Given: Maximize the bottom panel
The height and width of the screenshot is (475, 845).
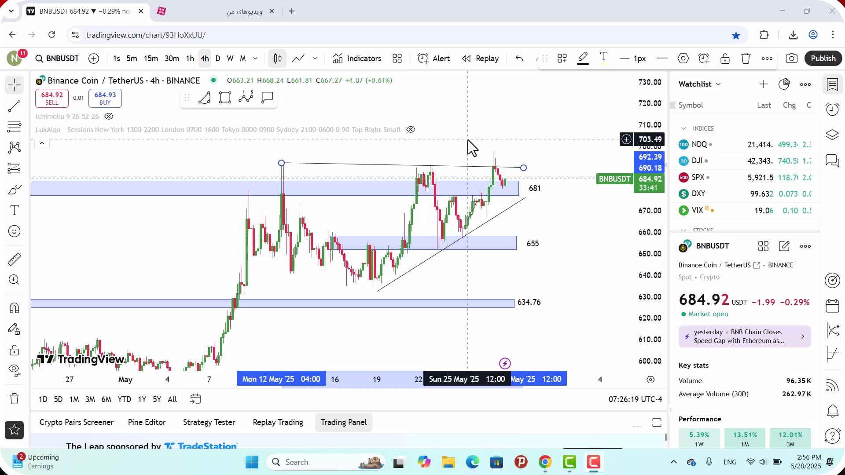Looking at the screenshot, I should coord(657,423).
